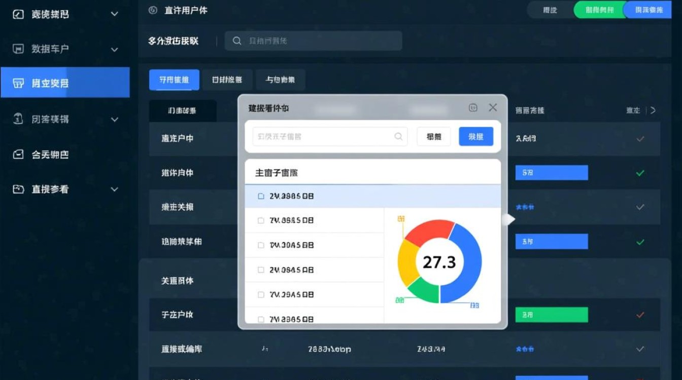Switch to the middle tab in the tab bar
682x380 pixels.
click(x=227, y=80)
